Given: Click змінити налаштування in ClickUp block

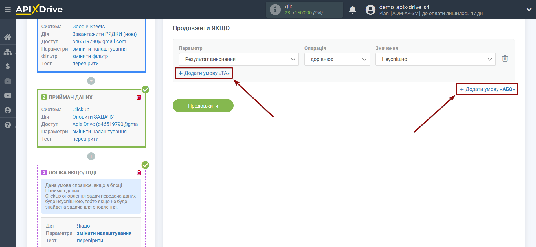Looking at the screenshot, I should pos(100,132).
